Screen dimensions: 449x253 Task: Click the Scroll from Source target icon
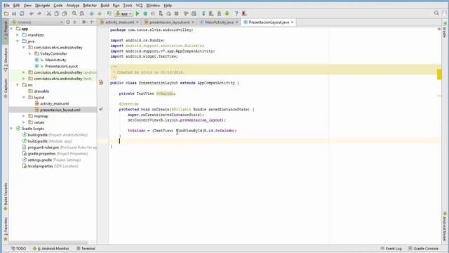coord(68,22)
